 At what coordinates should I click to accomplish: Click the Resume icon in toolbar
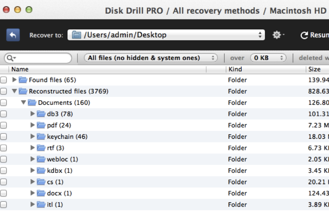305,35
